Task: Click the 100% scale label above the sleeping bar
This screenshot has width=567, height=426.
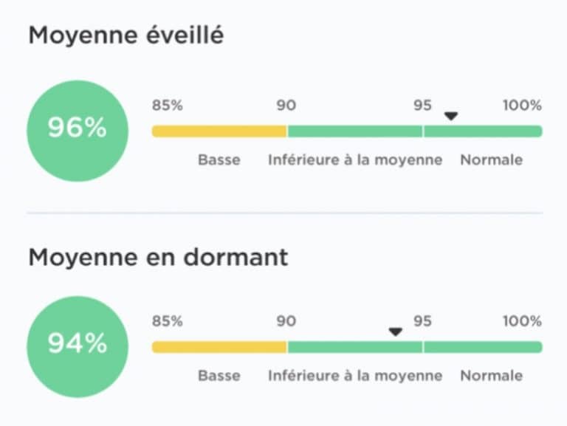Action: point(522,321)
